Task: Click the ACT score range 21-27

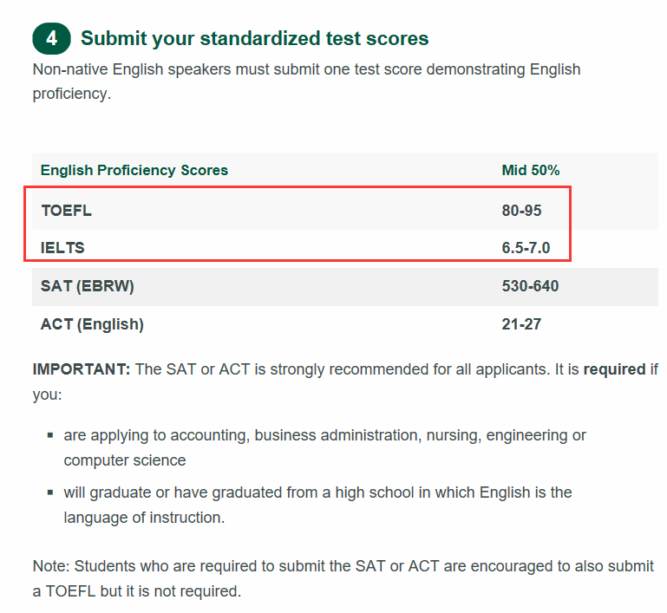Action: point(520,324)
